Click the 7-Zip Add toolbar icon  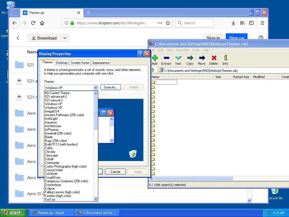point(155,58)
